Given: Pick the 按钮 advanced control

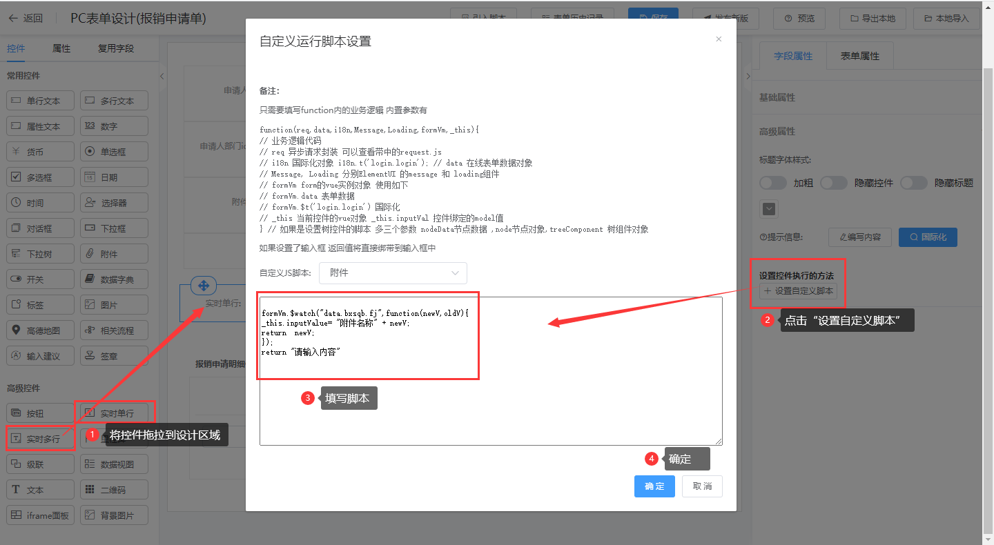Looking at the screenshot, I should [x=40, y=413].
